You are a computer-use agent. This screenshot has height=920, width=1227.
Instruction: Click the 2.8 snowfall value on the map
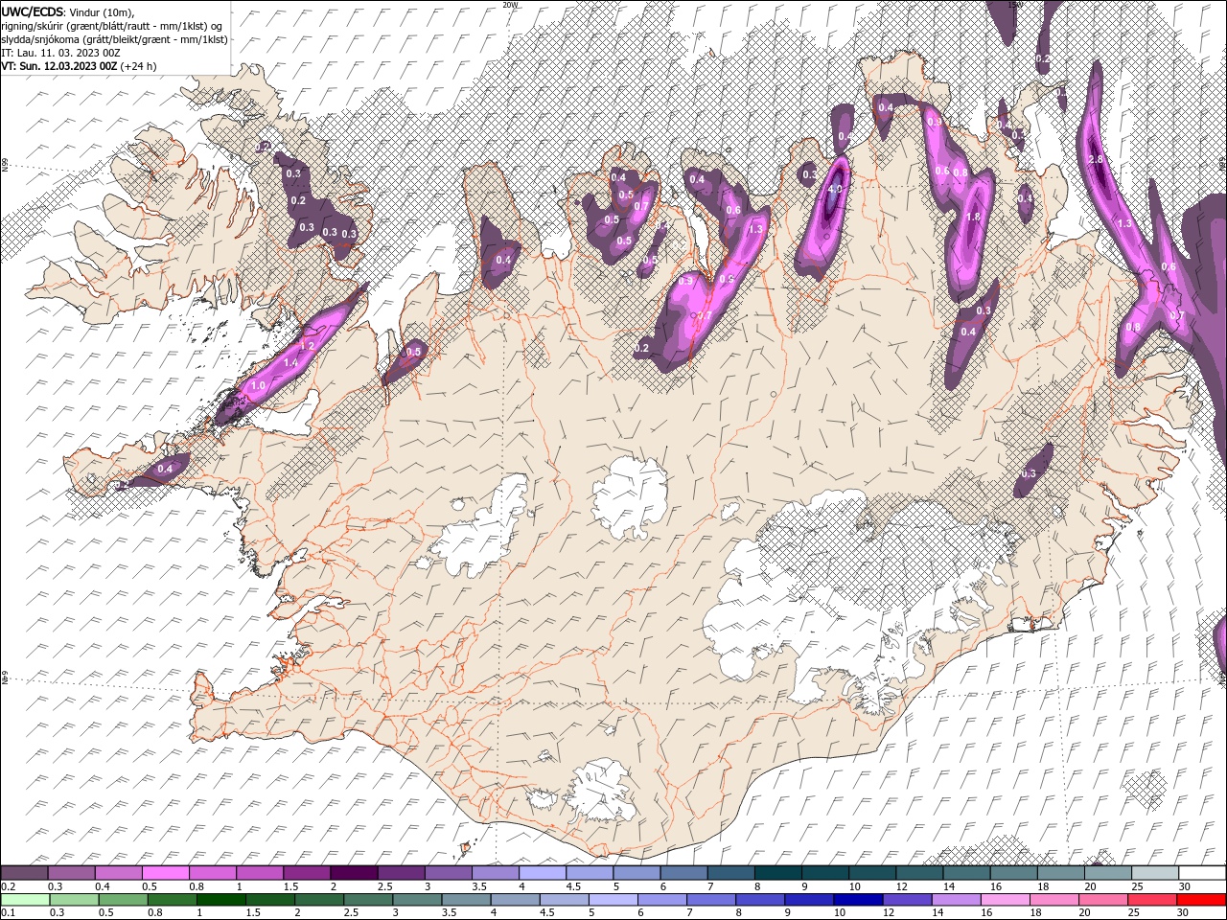pyautogui.click(x=1097, y=159)
